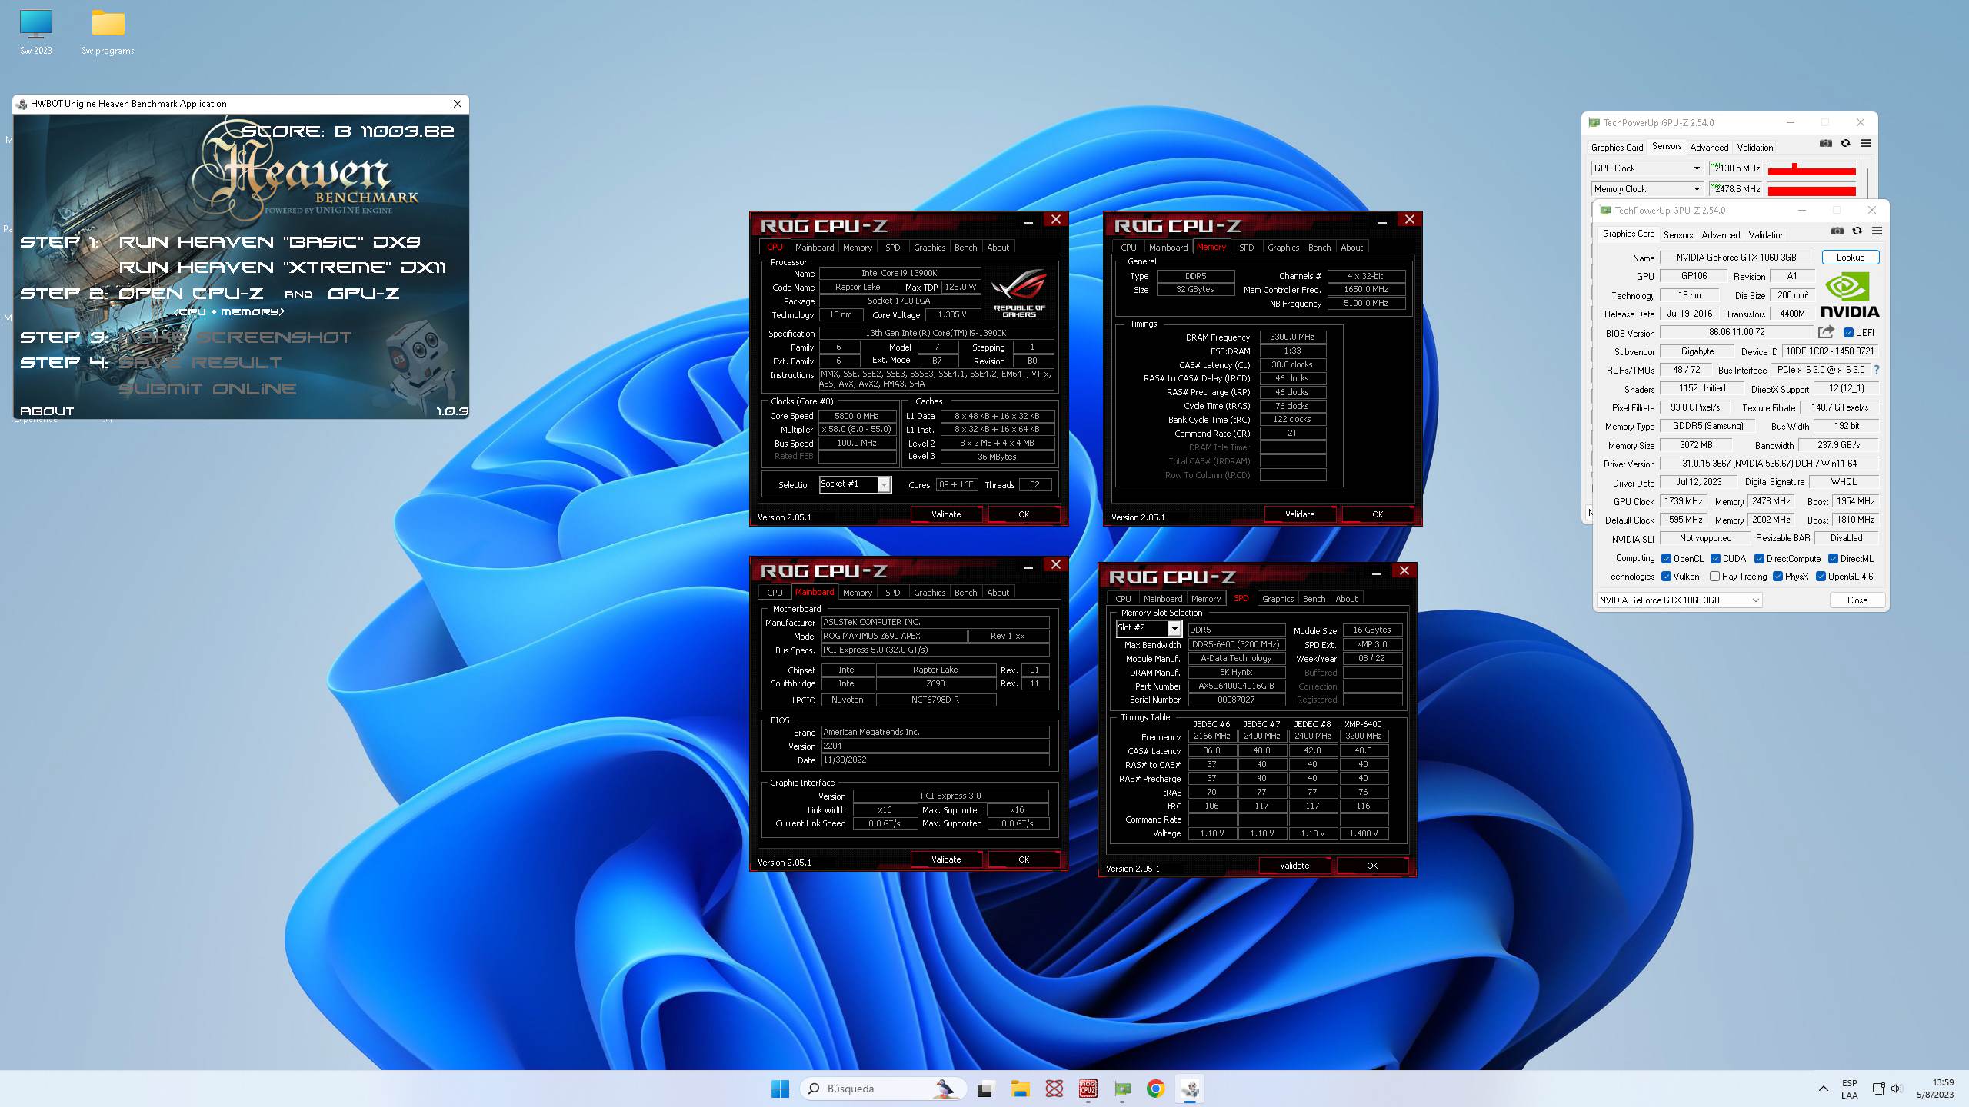Click the Bus Interface question mark icon
The image size is (1969, 1107).
pos(1877,370)
